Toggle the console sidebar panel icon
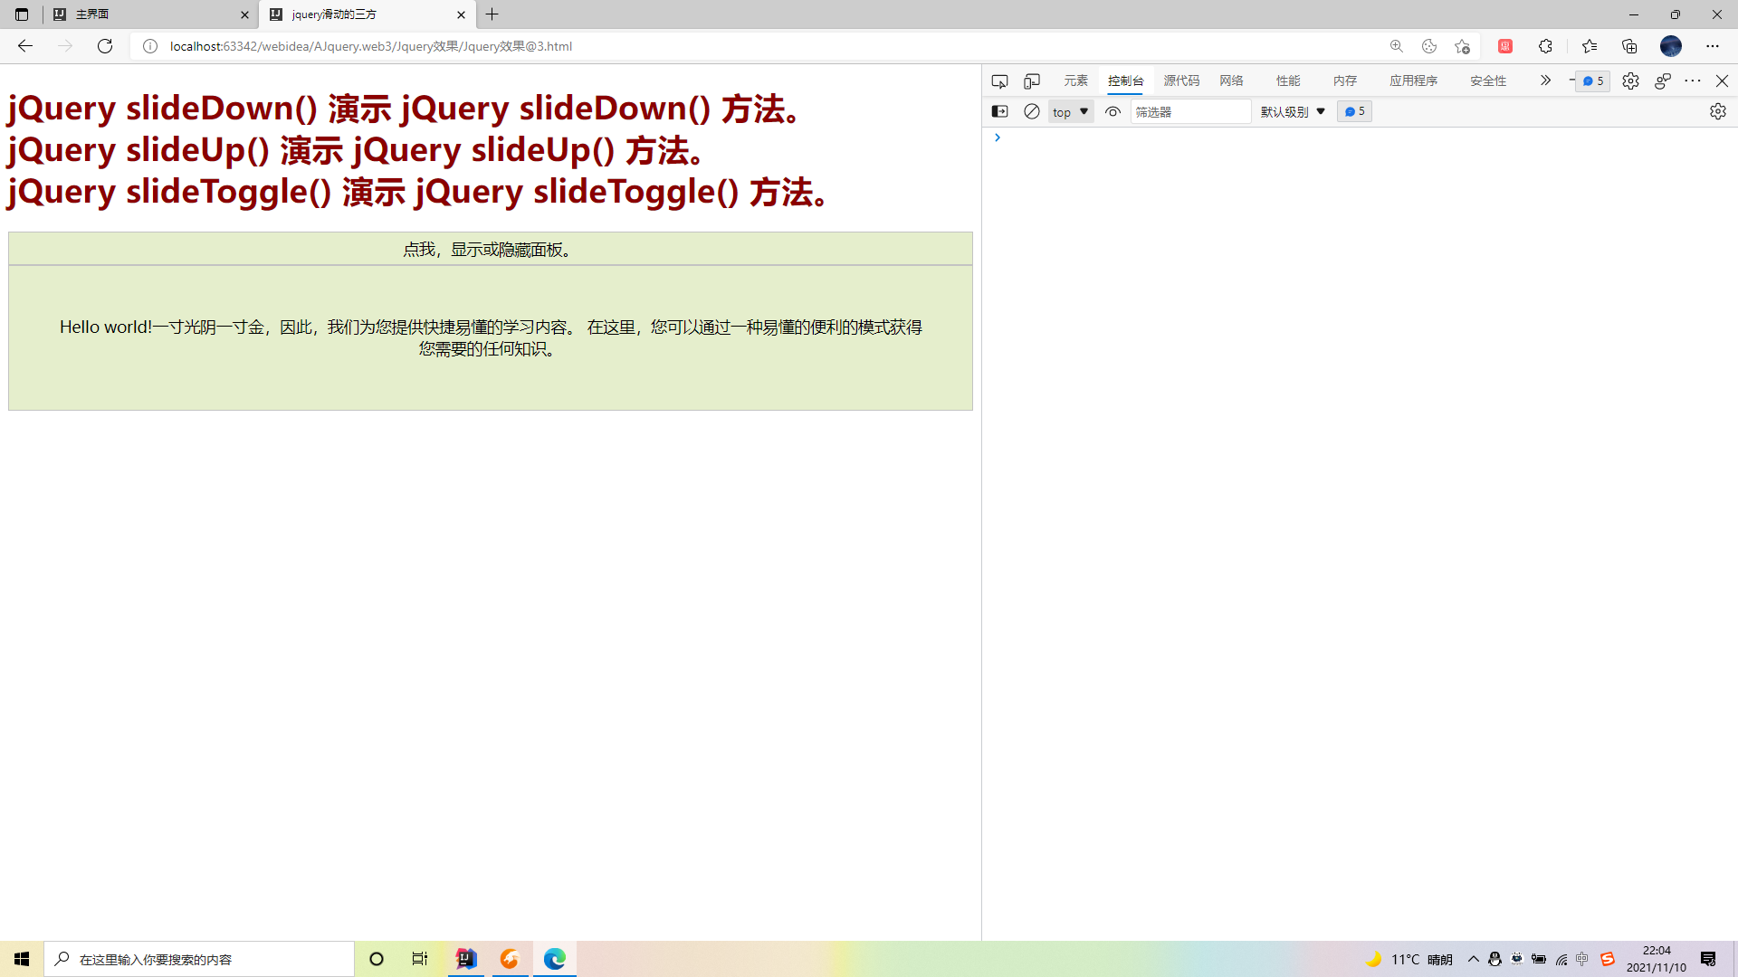This screenshot has width=1738, height=977. click(x=999, y=111)
